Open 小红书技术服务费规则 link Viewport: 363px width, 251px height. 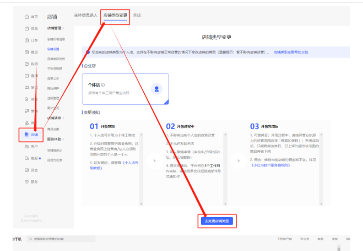point(273,165)
